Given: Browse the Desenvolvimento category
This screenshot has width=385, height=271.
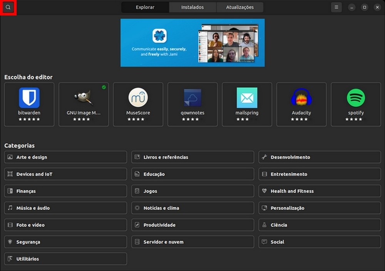Looking at the screenshot, I should point(319,157).
